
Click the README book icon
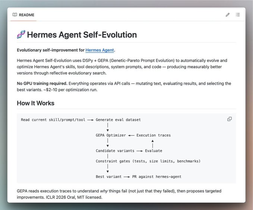coord(15,15)
